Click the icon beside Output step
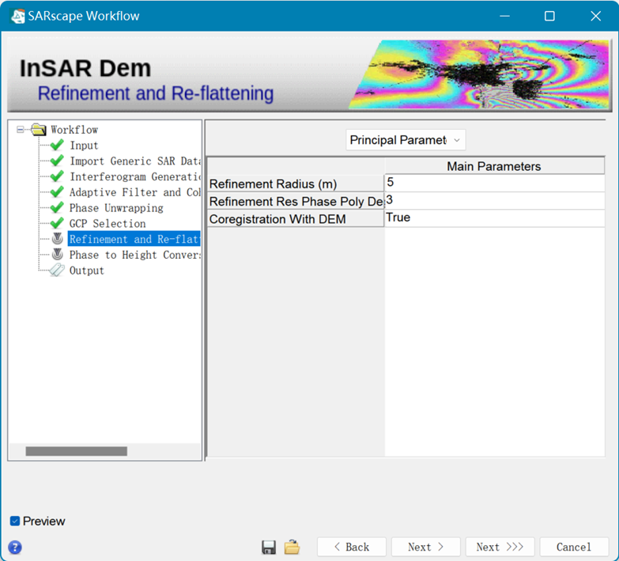Viewport: 619px width, 561px height. click(57, 271)
